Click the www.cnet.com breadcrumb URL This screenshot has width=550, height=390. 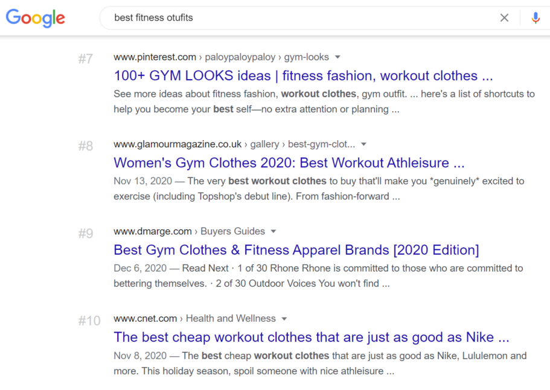146,318
